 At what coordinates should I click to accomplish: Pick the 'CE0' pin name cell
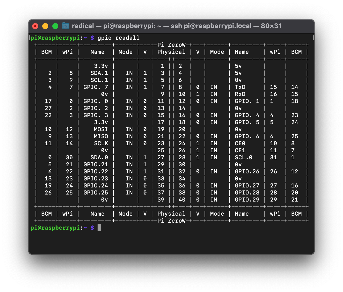coord(240,143)
